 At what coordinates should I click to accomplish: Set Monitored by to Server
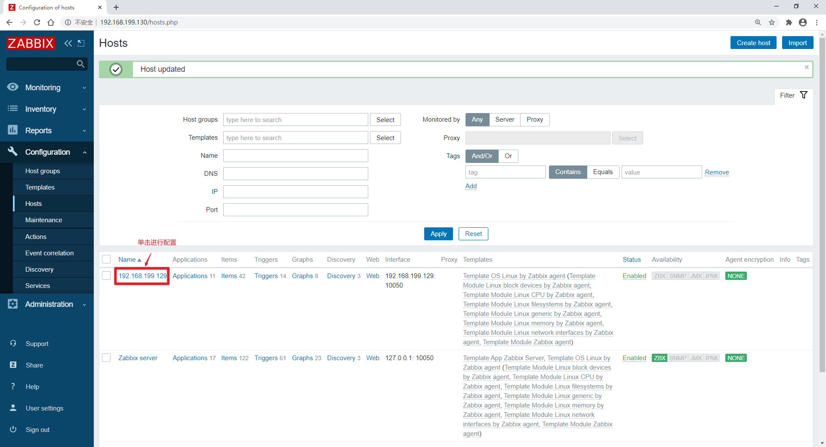(505, 119)
